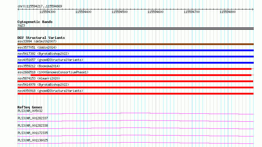The width and height of the screenshot is (262, 147).
Task: Open the Cytogenetic Bands track title
Action: 35,22
